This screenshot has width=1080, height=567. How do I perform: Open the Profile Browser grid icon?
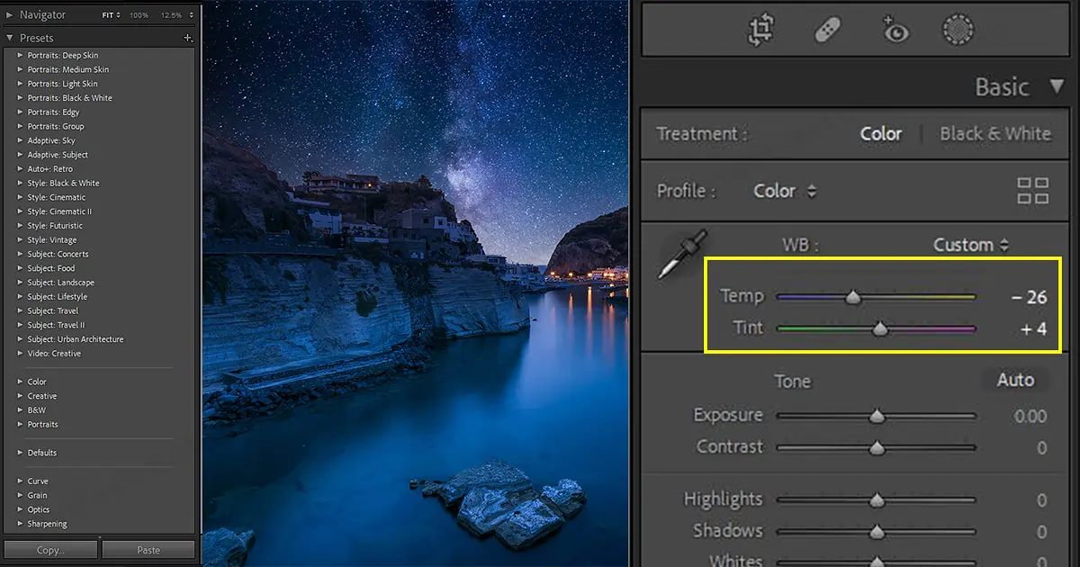1033,191
